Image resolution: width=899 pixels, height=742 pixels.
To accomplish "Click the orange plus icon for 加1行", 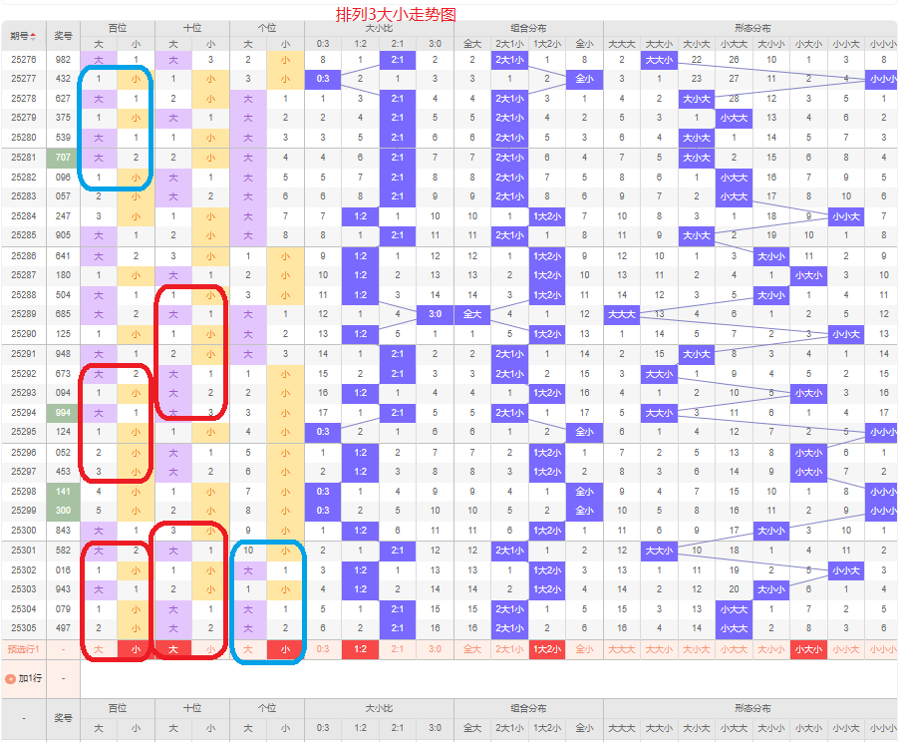I will coord(10,679).
